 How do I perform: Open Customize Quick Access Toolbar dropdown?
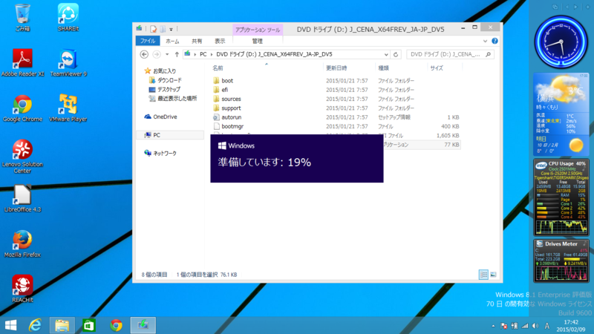[171, 30]
